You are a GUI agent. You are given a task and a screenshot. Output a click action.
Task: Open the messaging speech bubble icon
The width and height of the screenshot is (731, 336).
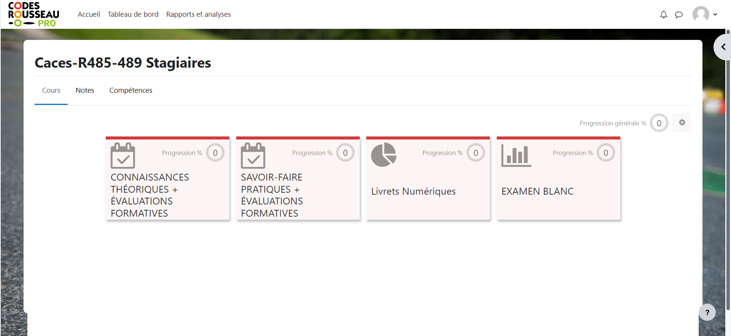click(x=679, y=14)
